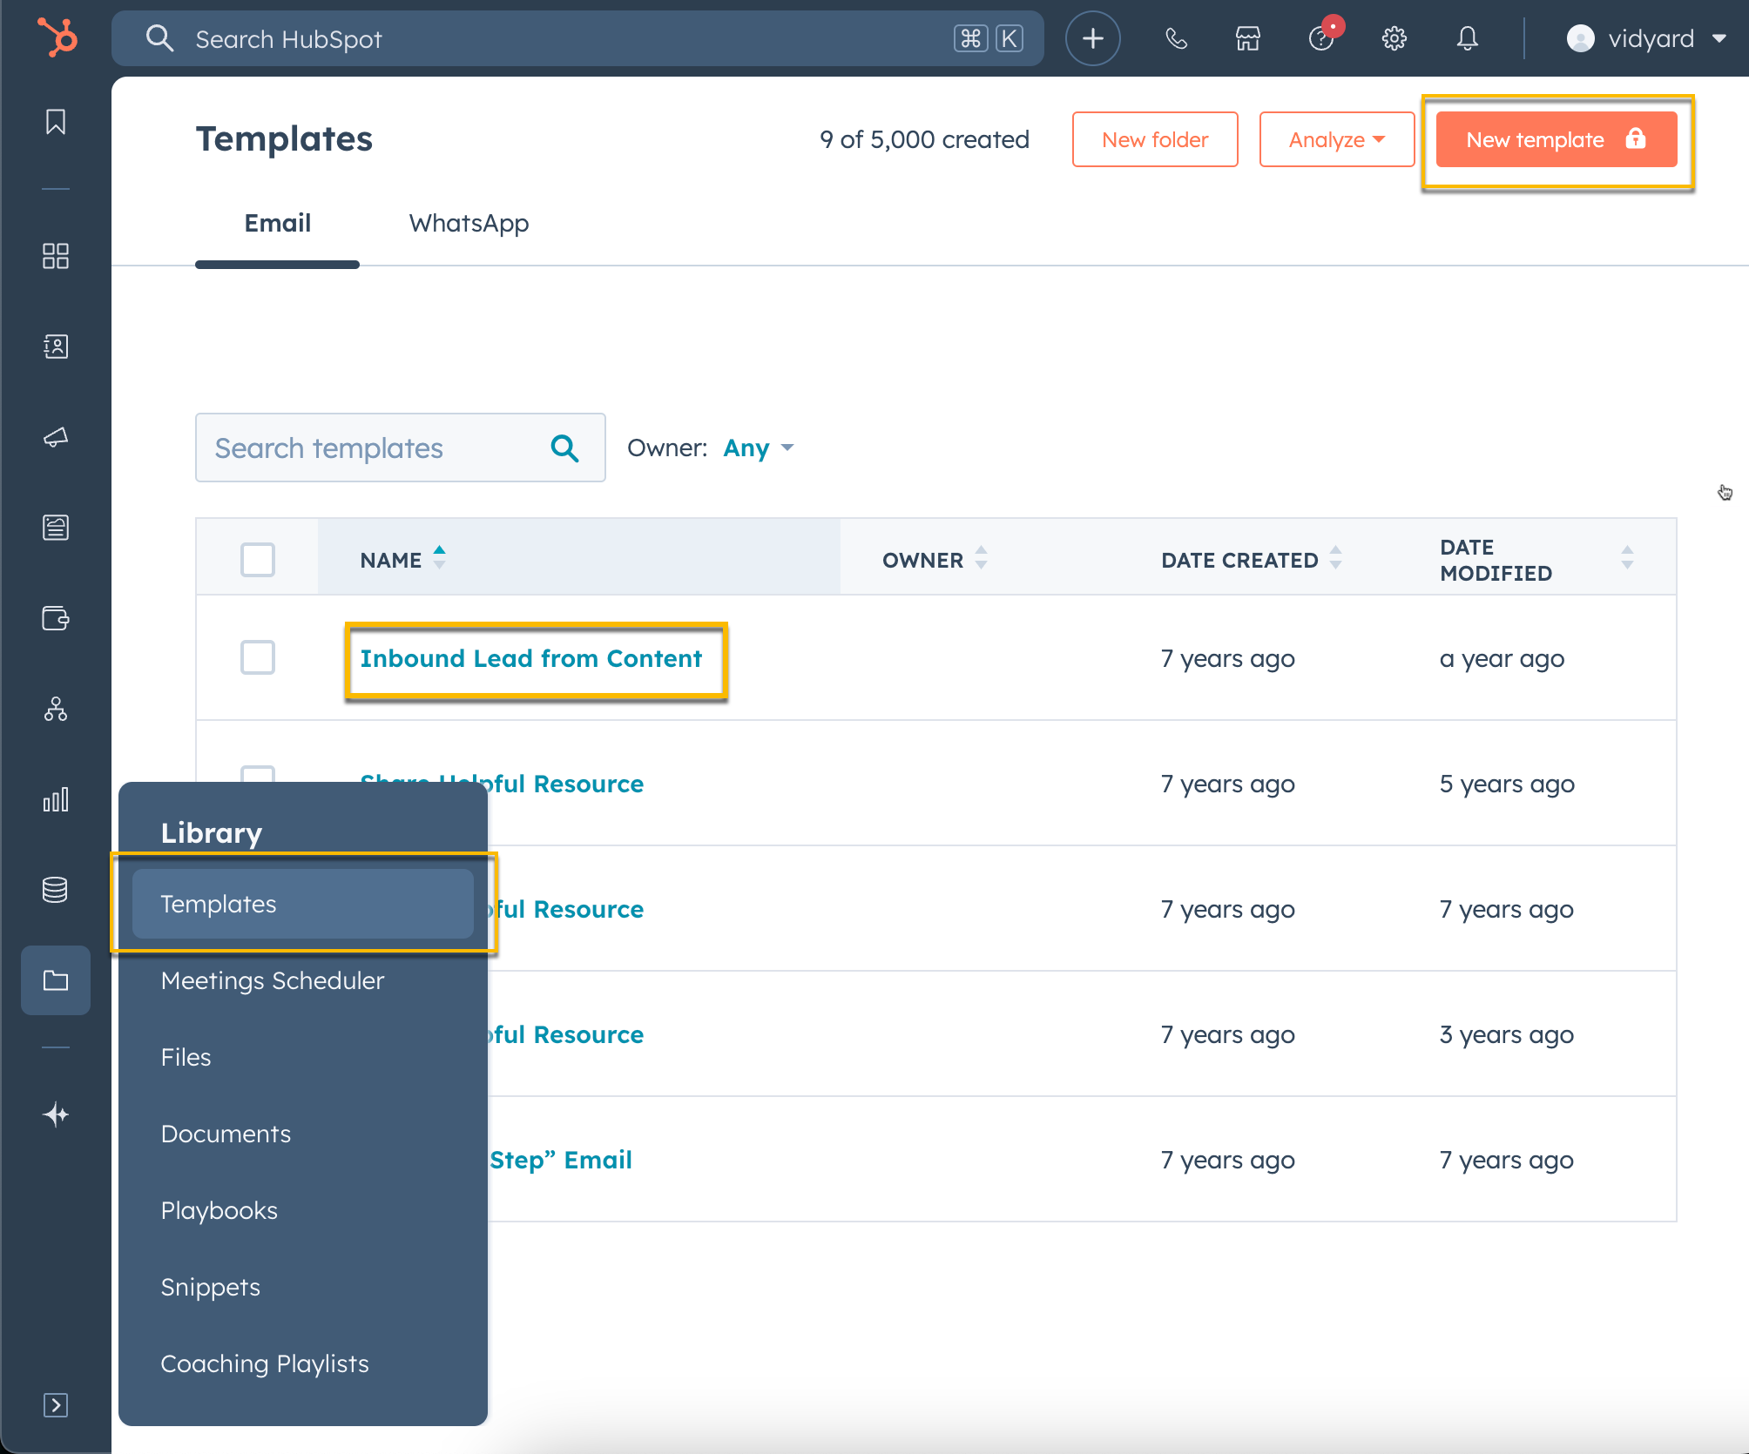
Task: Select Playbooks in the Library menu
Action: click(x=219, y=1210)
